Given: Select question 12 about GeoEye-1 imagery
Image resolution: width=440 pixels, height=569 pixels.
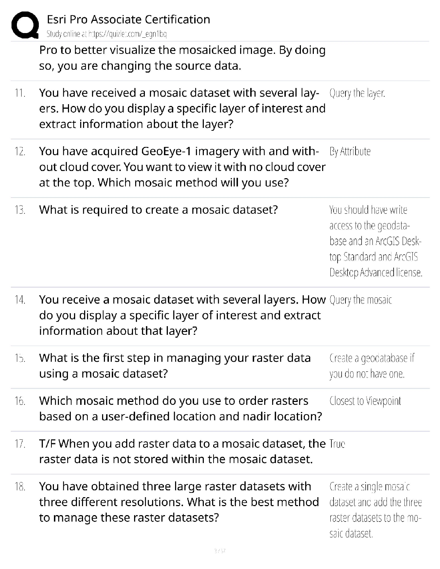Looking at the screenshot, I should (x=182, y=167).
